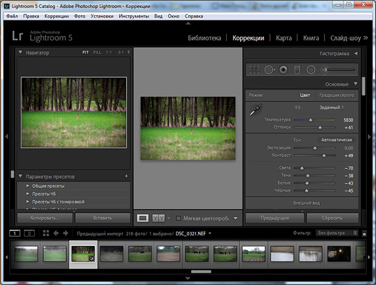Click the Сбросить button

coord(333,218)
